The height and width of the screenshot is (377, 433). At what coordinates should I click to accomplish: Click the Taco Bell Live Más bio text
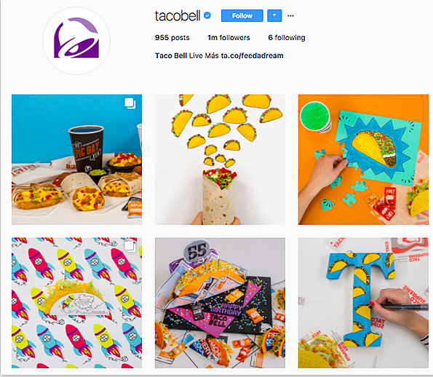click(187, 56)
